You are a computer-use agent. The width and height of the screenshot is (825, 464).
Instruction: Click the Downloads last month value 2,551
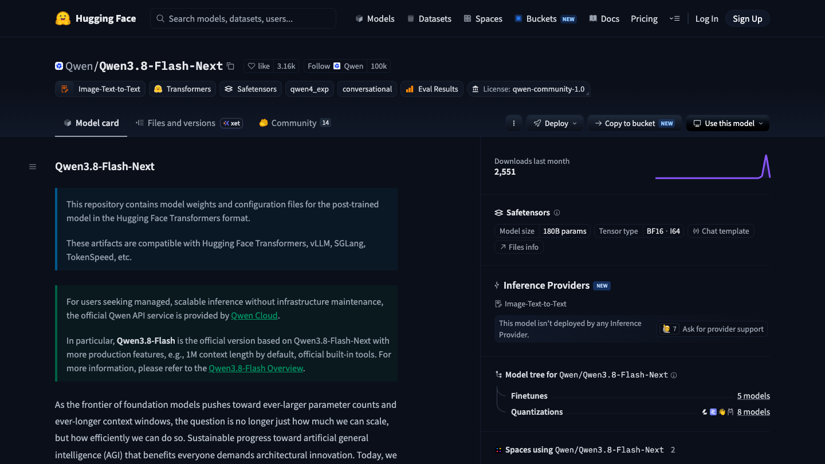[505, 172]
